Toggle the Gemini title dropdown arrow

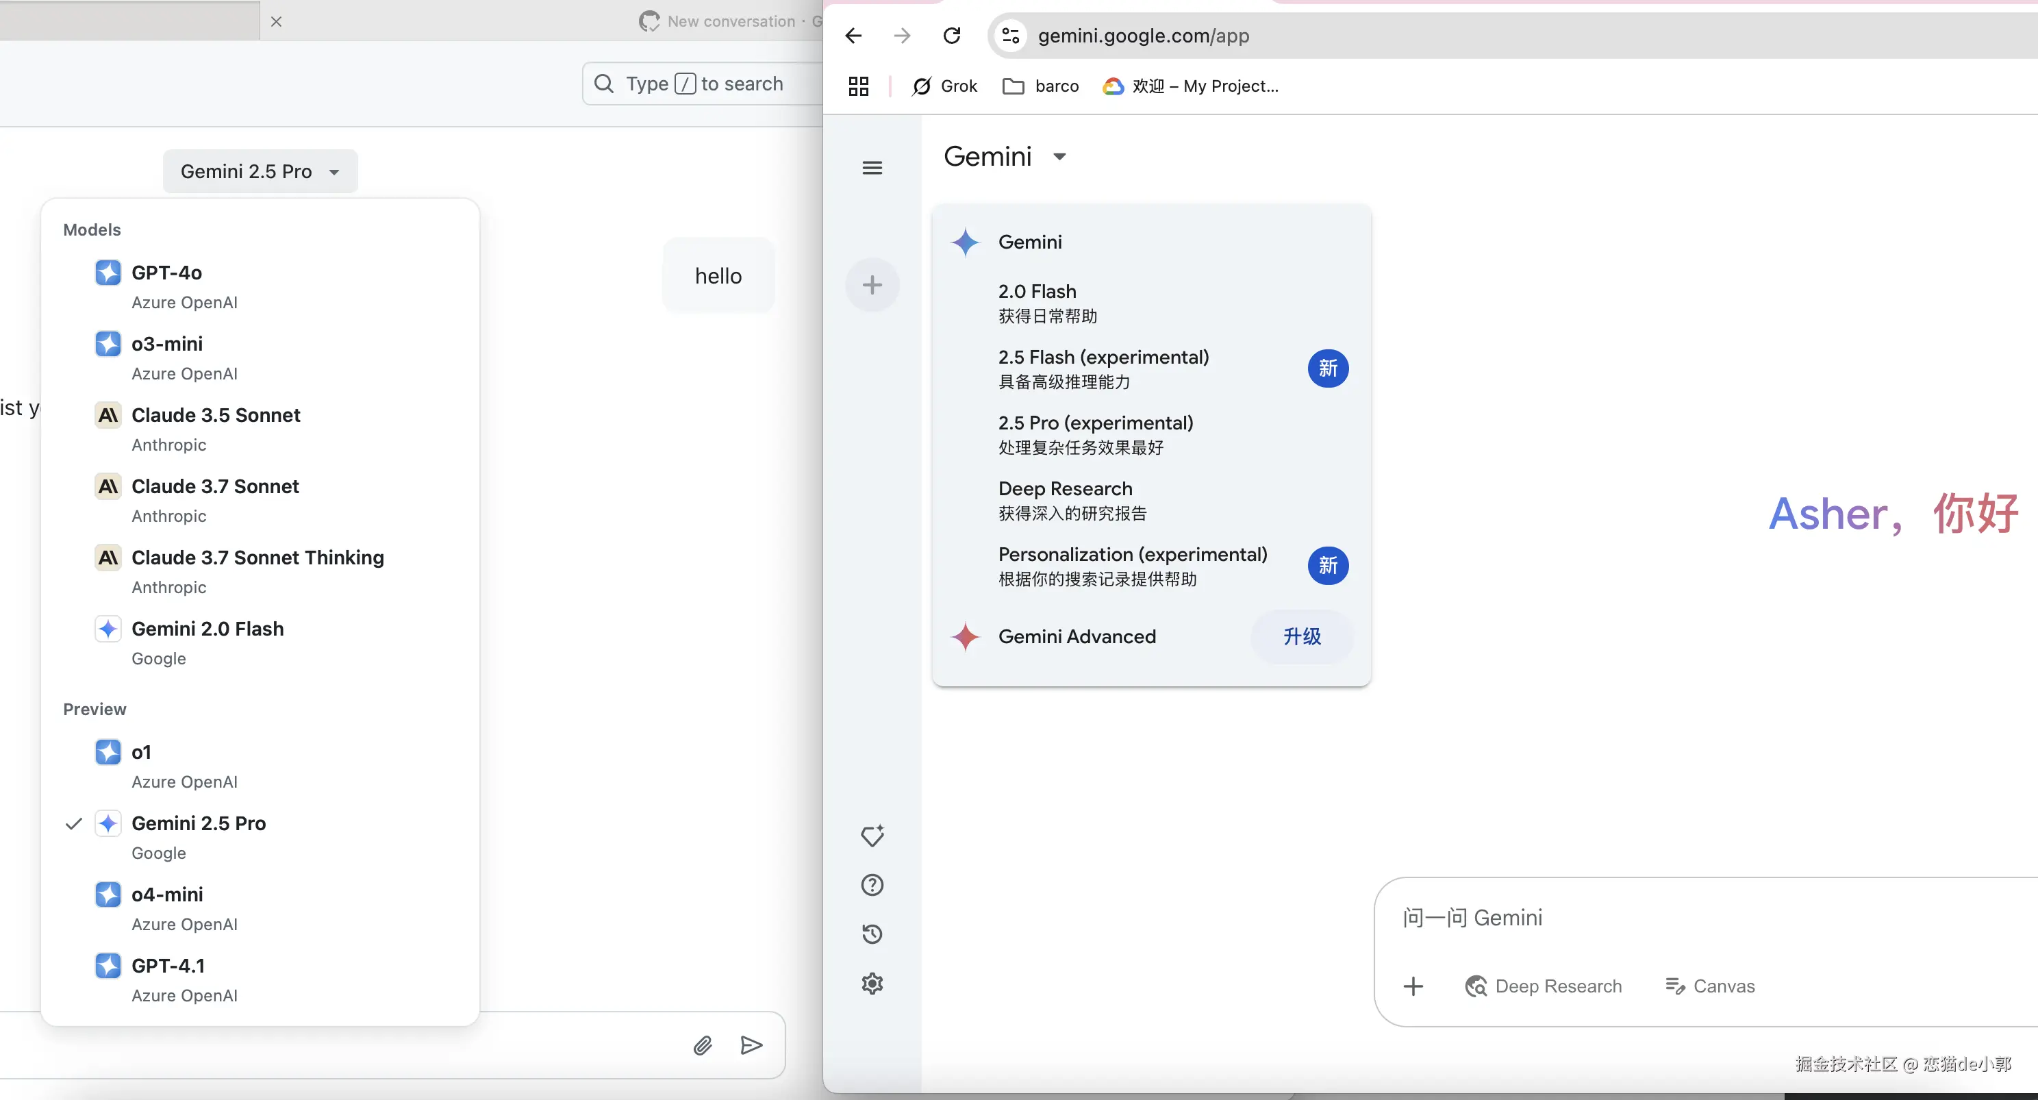point(1059,157)
